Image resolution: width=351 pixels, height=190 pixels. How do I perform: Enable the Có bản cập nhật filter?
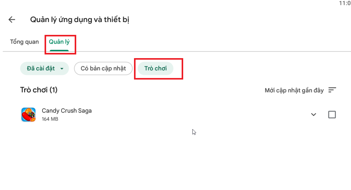click(x=103, y=69)
